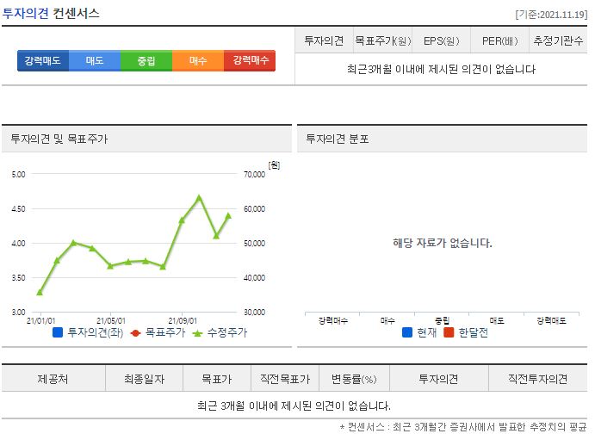The image size is (595, 446).
Task: Click the first data point near 21/01/01
Action: tap(40, 292)
